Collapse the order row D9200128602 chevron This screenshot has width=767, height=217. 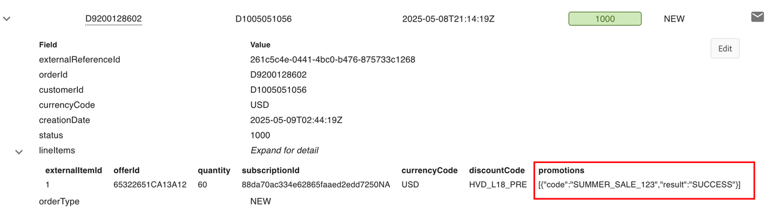7,19
